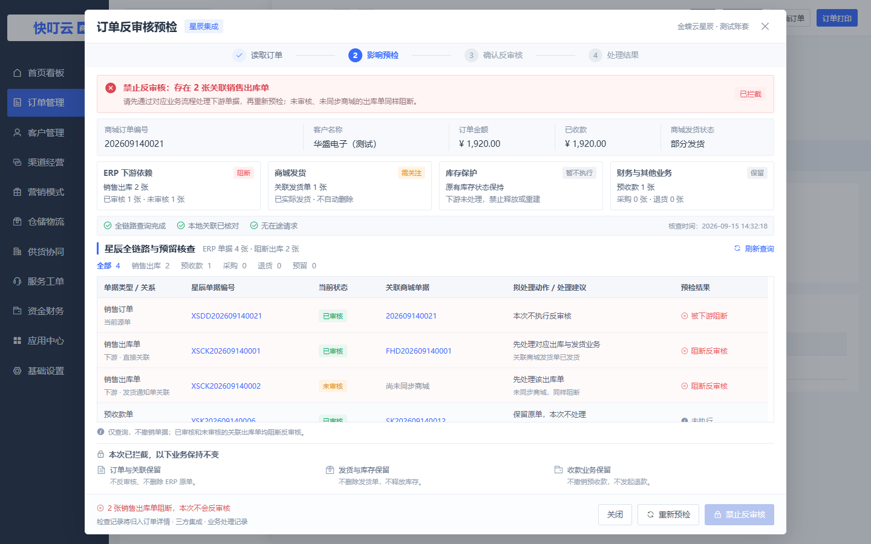Screen dimensions: 871x544
Task: Click the 基础设置 gear icon in sidebar
Action: 18,371
